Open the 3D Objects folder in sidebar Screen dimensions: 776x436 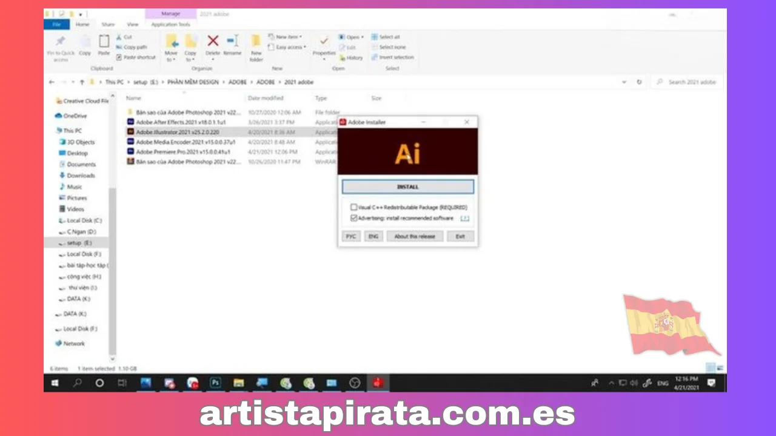[x=76, y=142]
